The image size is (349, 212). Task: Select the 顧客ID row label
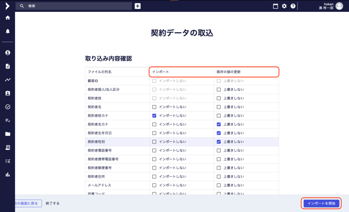(93, 81)
